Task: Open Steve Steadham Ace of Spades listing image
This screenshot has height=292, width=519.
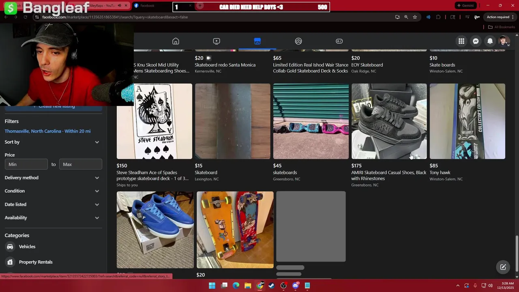Action: click(154, 121)
